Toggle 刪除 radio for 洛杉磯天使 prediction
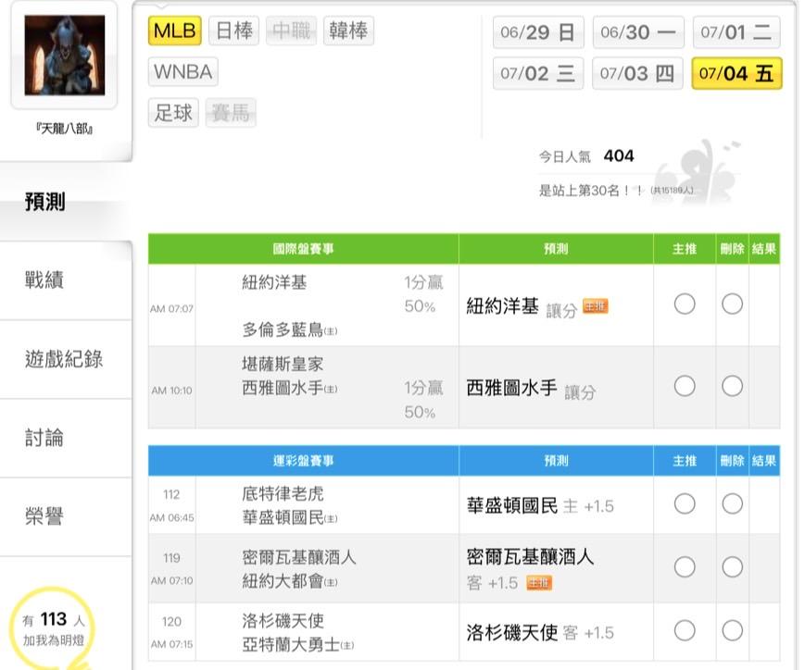Viewport: 805px width, 670px height. (x=732, y=630)
